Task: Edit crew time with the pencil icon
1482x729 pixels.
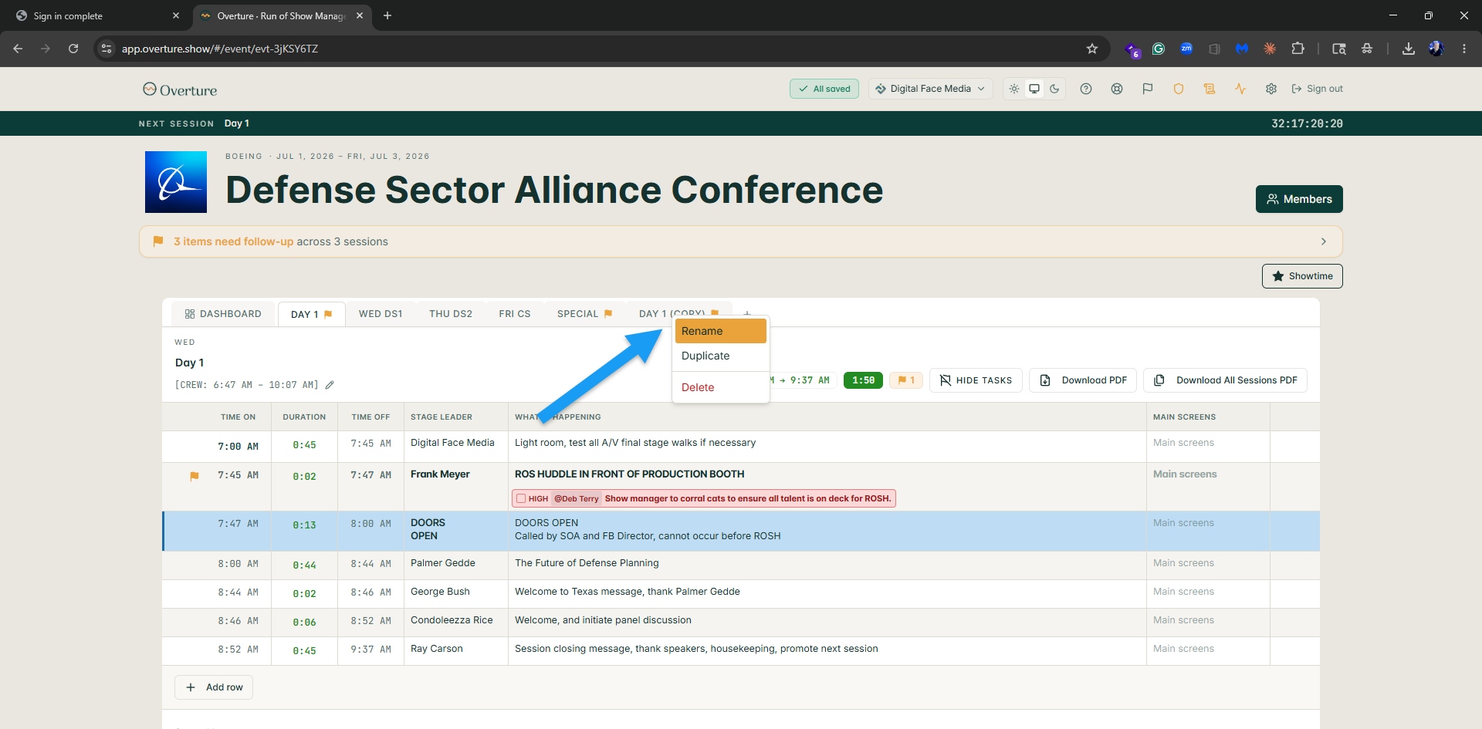Action: [330, 385]
